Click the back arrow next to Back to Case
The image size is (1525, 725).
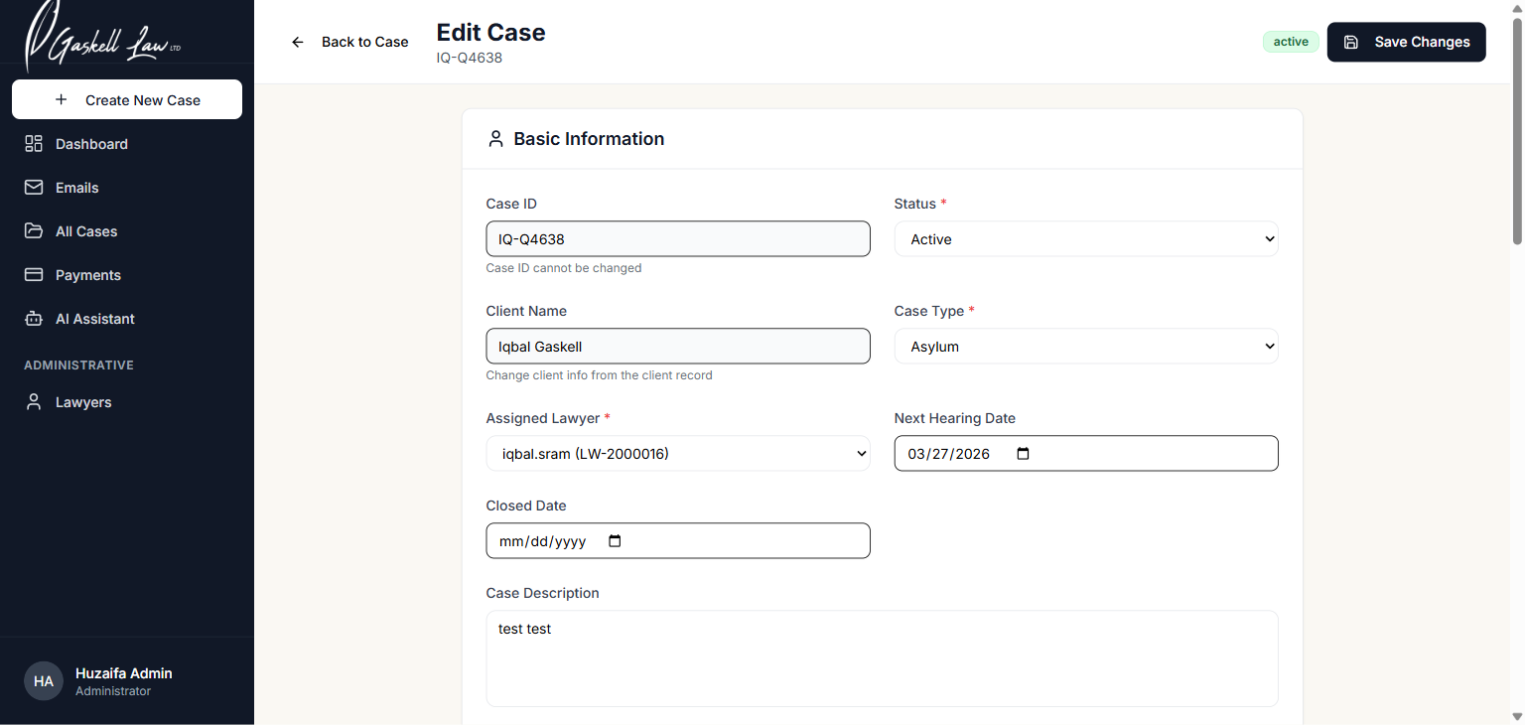(x=297, y=42)
